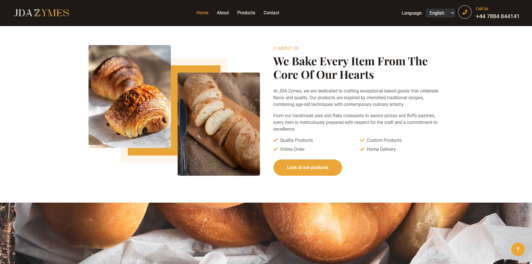Click the checkmark beside Custom Products

362,140
